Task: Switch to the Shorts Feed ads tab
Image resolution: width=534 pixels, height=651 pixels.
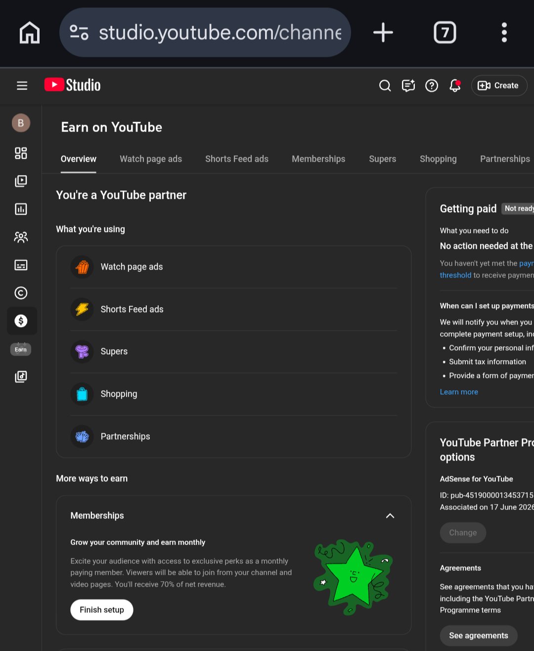Action: [237, 159]
